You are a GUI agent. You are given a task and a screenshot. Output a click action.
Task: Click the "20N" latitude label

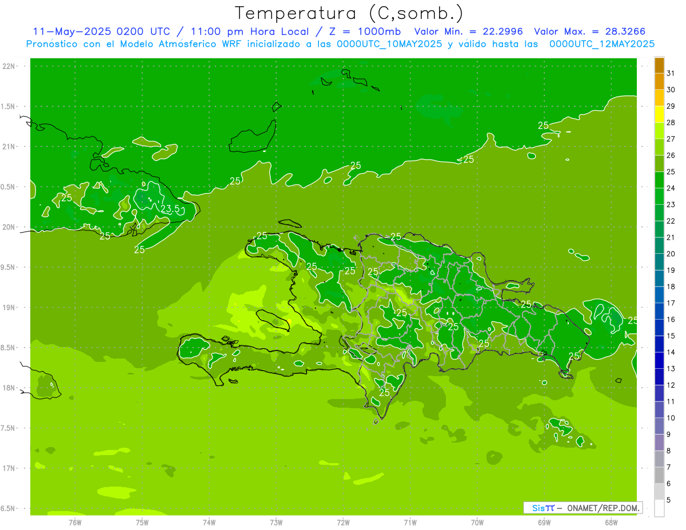pos(10,227)
